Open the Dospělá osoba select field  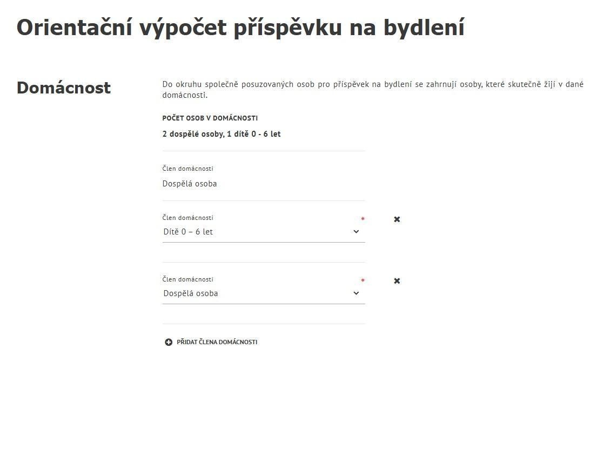coord(259,293)
